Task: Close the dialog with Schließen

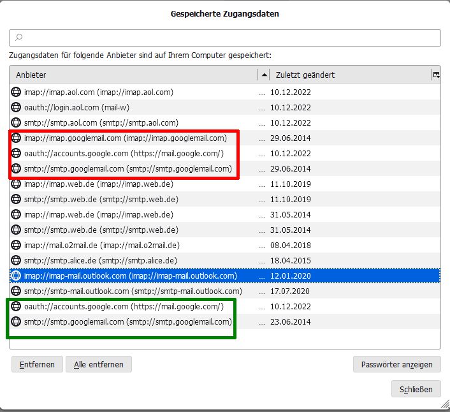Action: pos(416,389)
